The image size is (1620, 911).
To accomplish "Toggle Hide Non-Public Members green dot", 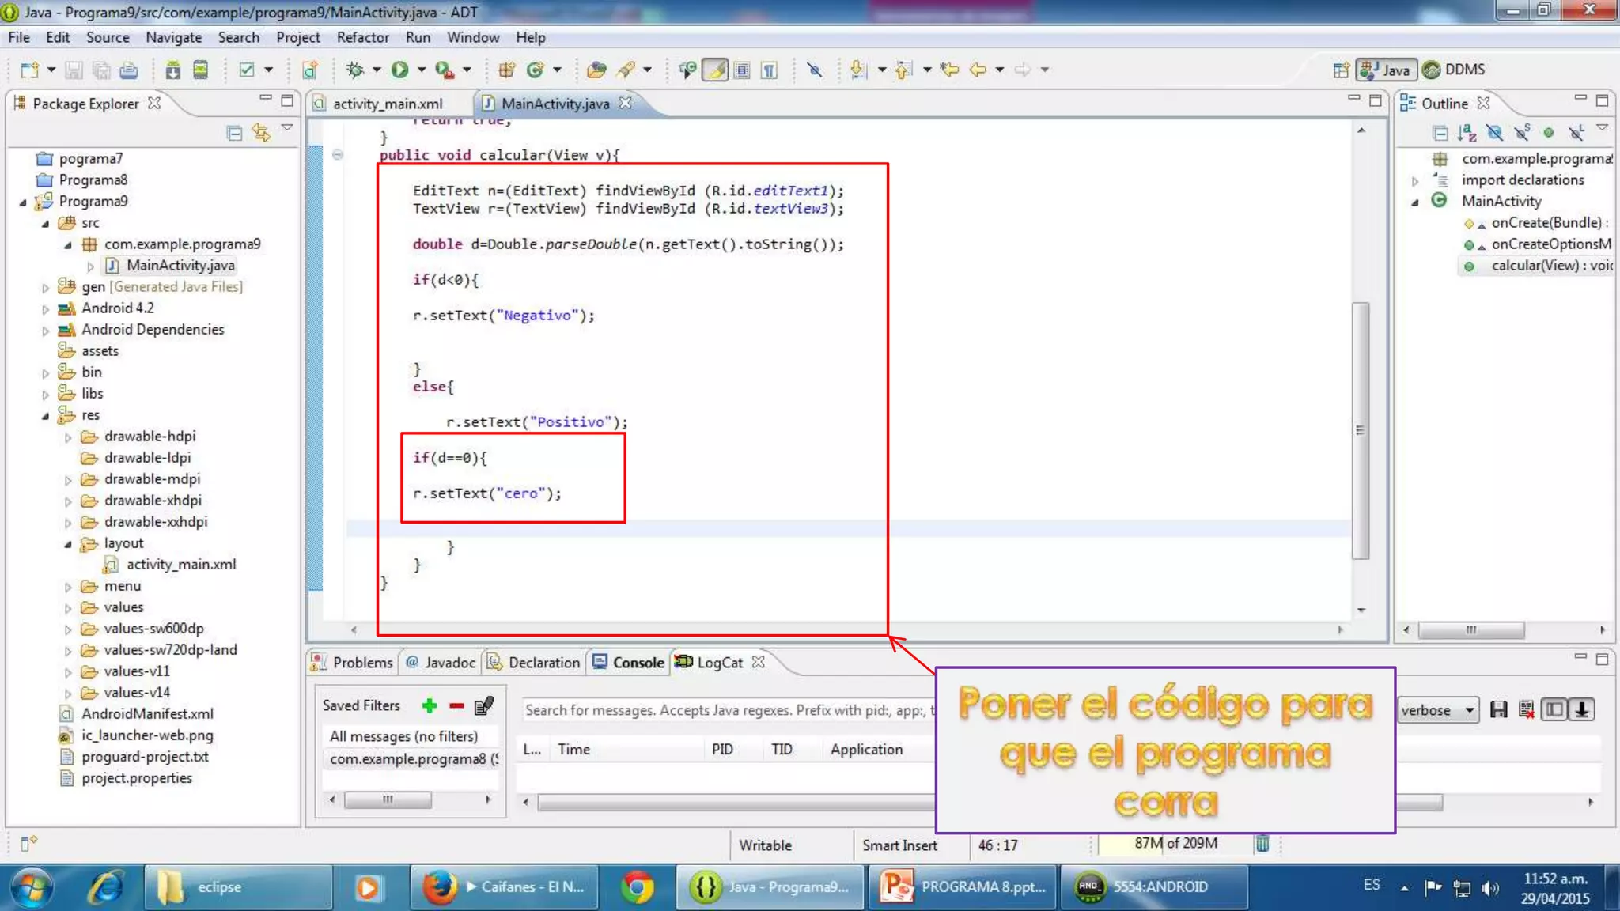I will (x=1548, y=132).
